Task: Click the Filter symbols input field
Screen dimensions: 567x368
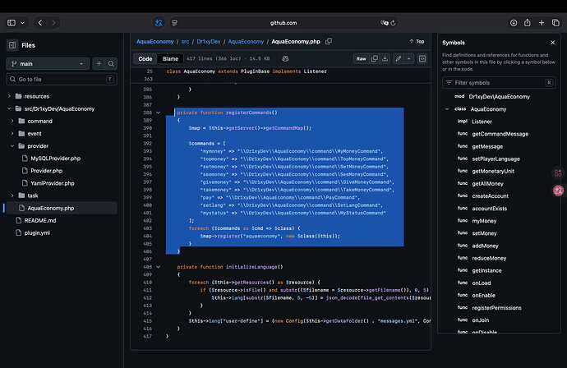Action: tap(499, 83)
